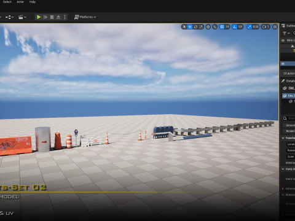The image size is (295, 221).
Task: Open scale snap value 0.25
Action: (256, 27)
